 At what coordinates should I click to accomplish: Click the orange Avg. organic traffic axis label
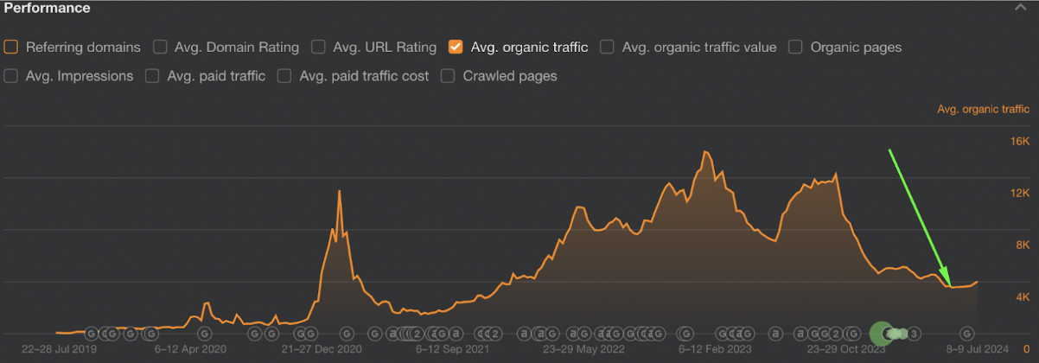[983, 109]
